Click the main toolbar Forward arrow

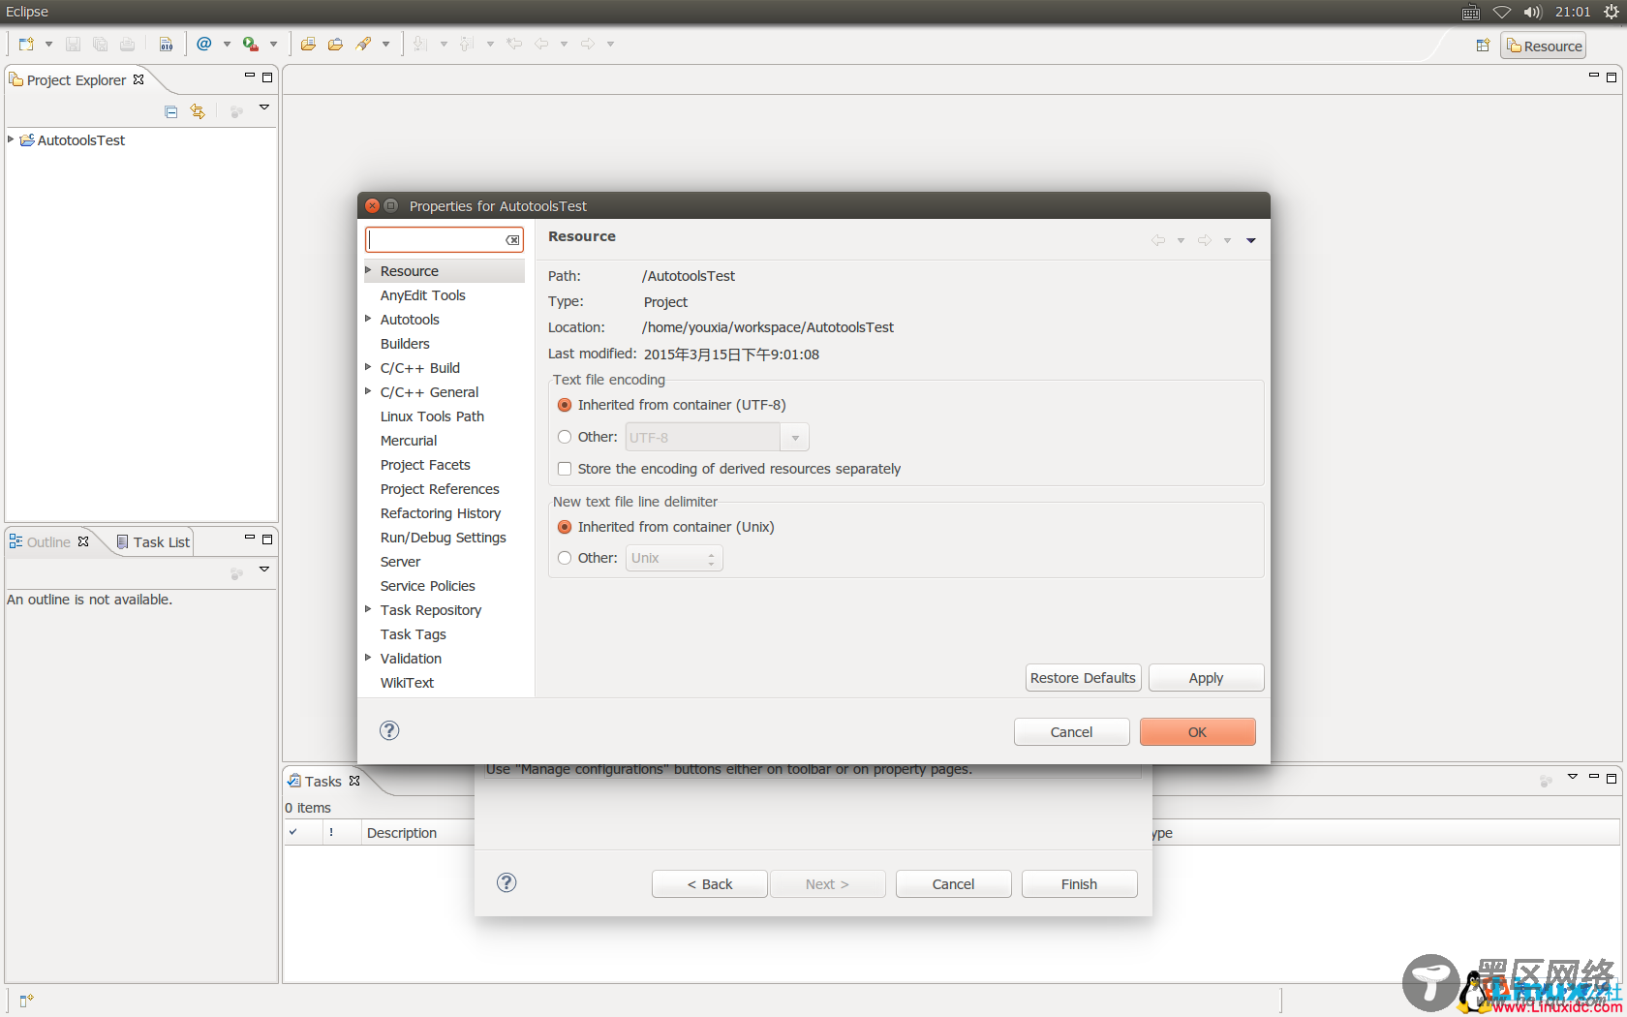[588, 45]
